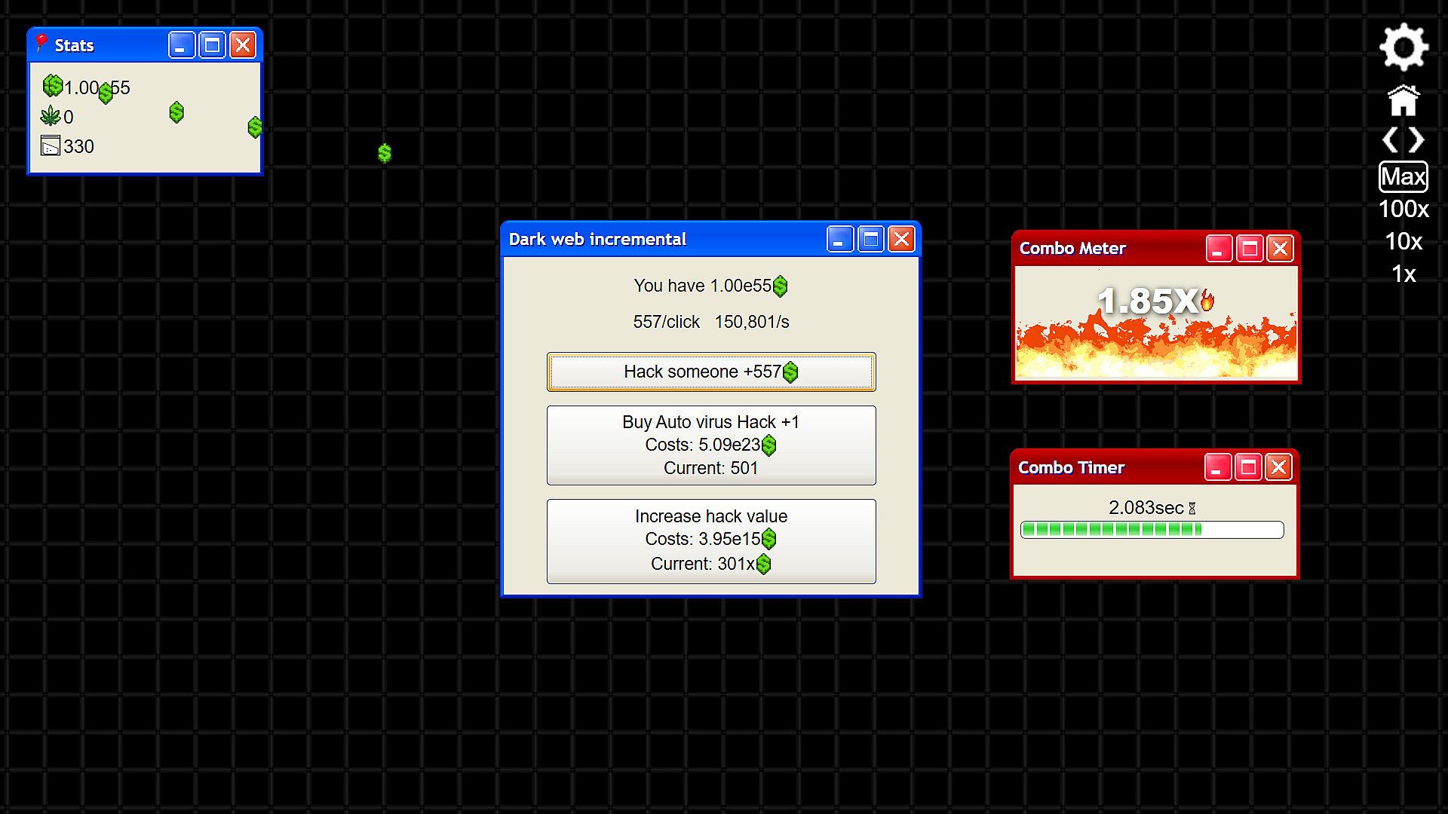Click the home icon
1448x814 pixels.
[1403, 100]
